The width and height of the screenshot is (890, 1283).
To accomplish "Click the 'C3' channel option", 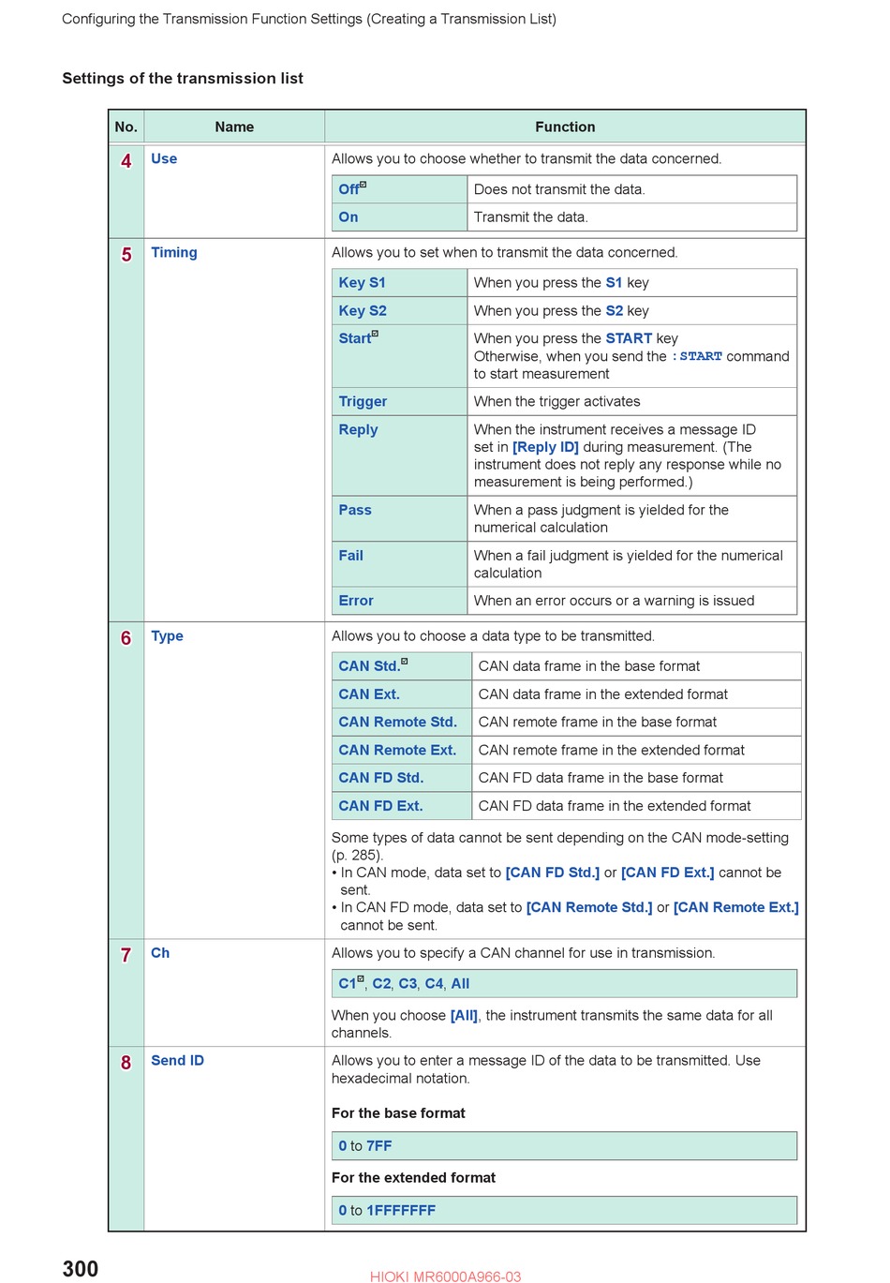I will tap(408, 984).
